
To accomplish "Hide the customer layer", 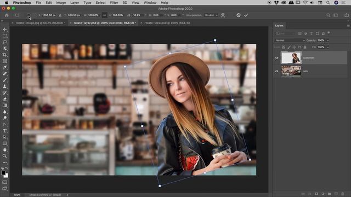I will (276, 58).
